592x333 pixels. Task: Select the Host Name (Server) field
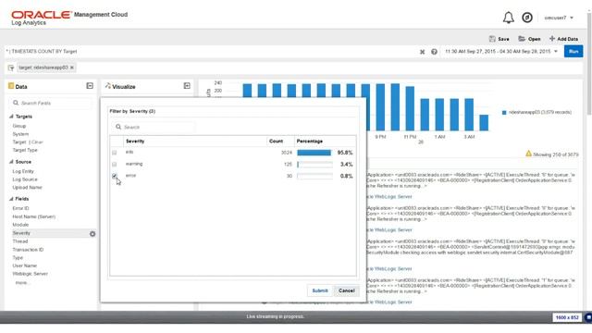tap(34, 216)
